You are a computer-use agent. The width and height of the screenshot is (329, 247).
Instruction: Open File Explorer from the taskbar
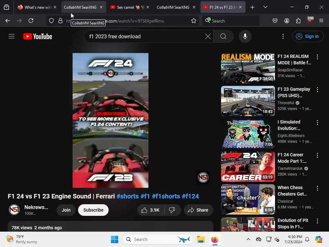[200, 239]
